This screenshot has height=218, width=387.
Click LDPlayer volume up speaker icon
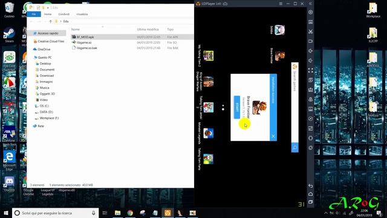click(311, 51)
